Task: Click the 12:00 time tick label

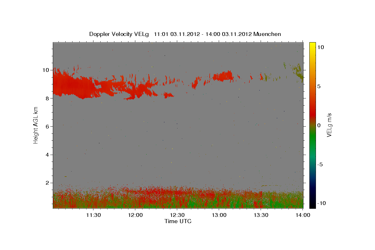Action: click(x=135, y=215)
